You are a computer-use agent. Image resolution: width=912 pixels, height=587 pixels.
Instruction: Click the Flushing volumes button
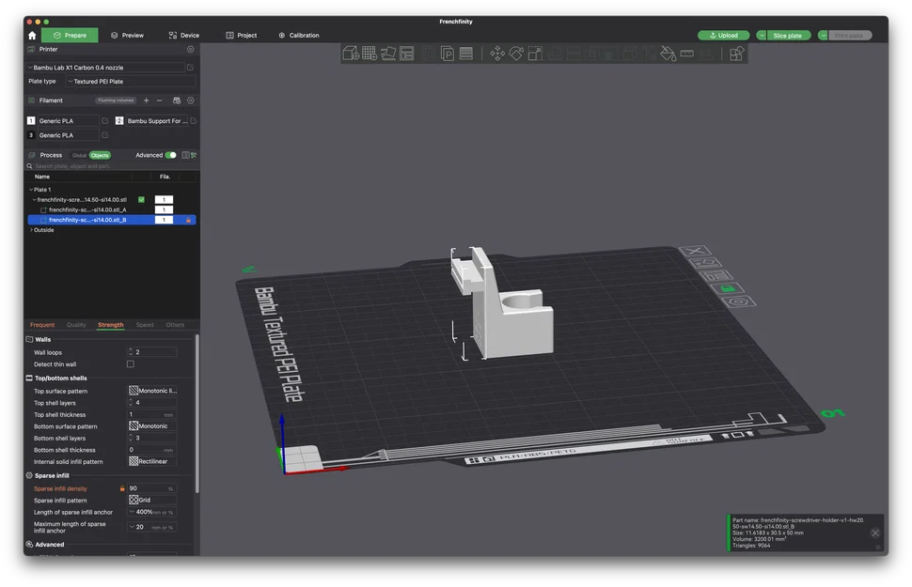click(x=116, y=100)
